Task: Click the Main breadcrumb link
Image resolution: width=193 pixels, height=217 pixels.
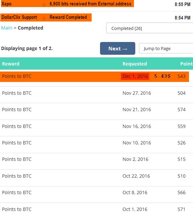Action: pyautogui.click(x=7, y=28)
